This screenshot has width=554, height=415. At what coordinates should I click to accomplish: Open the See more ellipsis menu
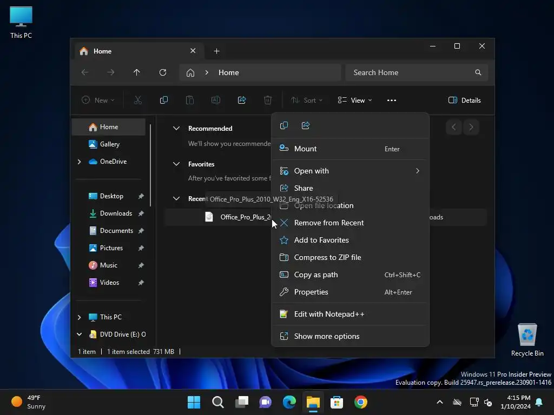point(392,100)
